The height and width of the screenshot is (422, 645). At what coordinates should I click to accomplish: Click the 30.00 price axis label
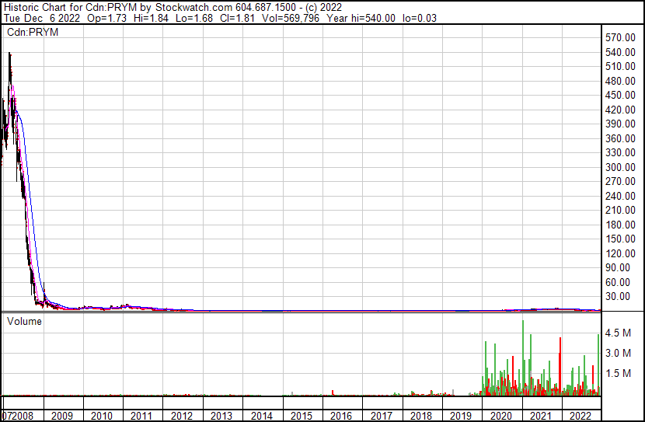click(x=620, y=296)
